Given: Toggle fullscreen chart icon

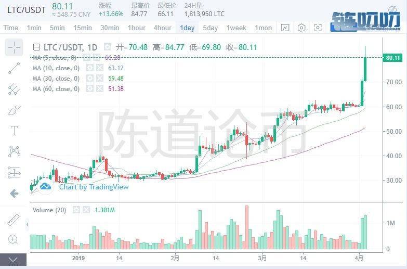Looking at the screenshot, I should [318, 28].
